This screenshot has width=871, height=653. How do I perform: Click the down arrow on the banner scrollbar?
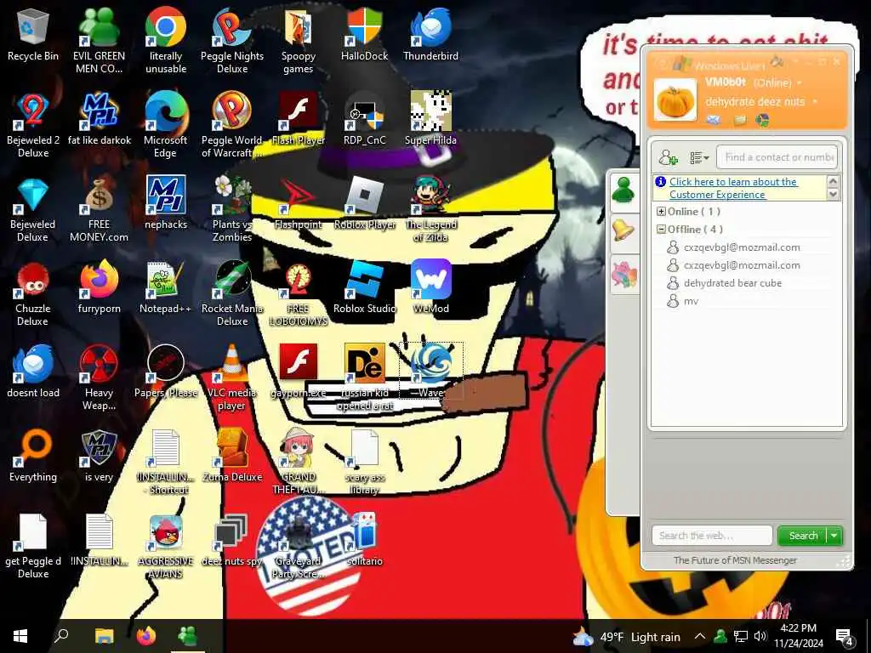(833, 195)
